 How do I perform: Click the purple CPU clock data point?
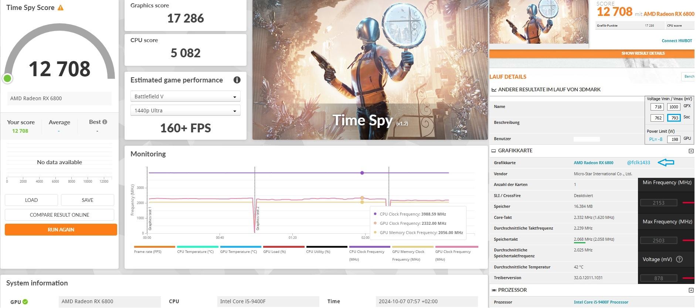coord(362,173)
